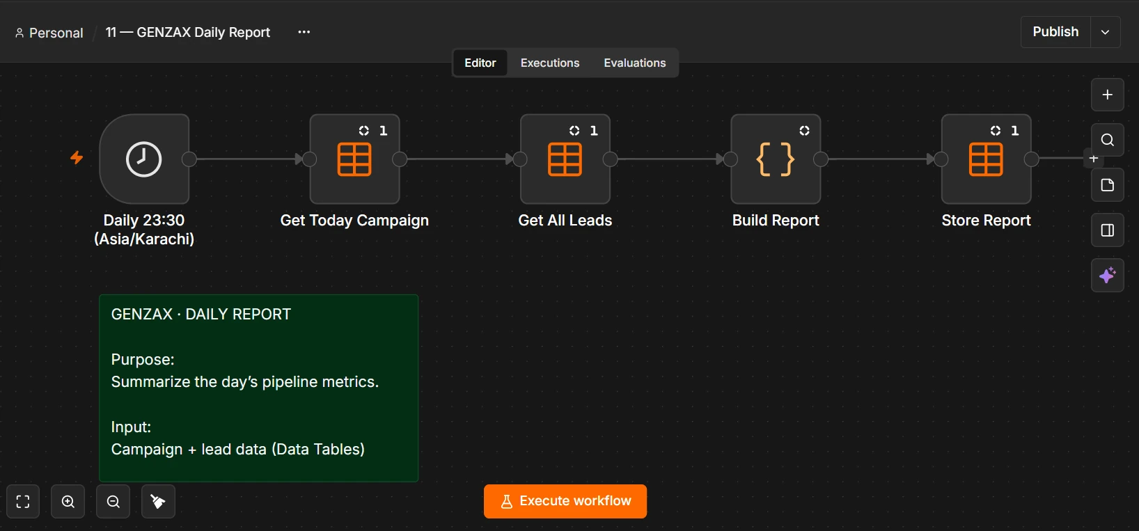Select the Get Today Campaign data table node
1139x531 pixels.
click(354, 159)
